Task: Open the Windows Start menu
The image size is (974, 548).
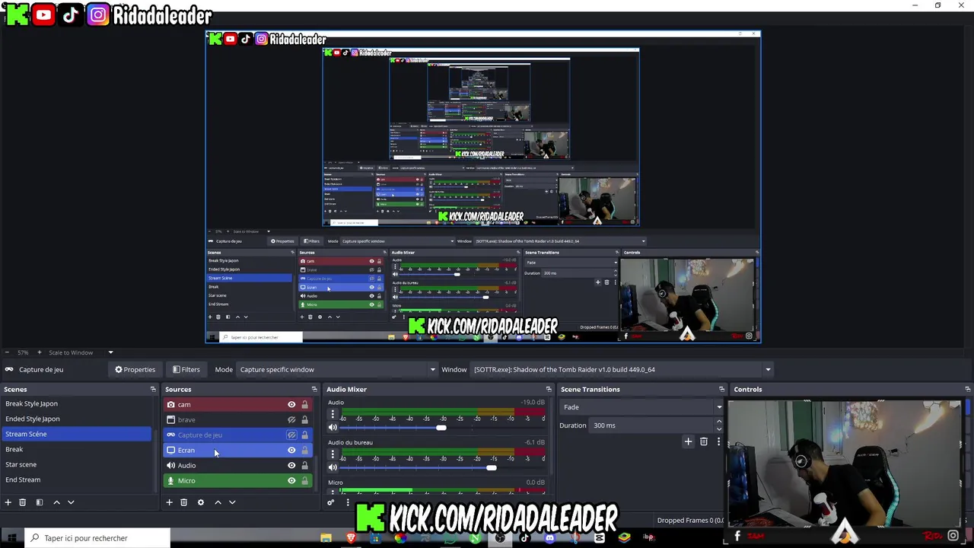Action: click(11, 538)
